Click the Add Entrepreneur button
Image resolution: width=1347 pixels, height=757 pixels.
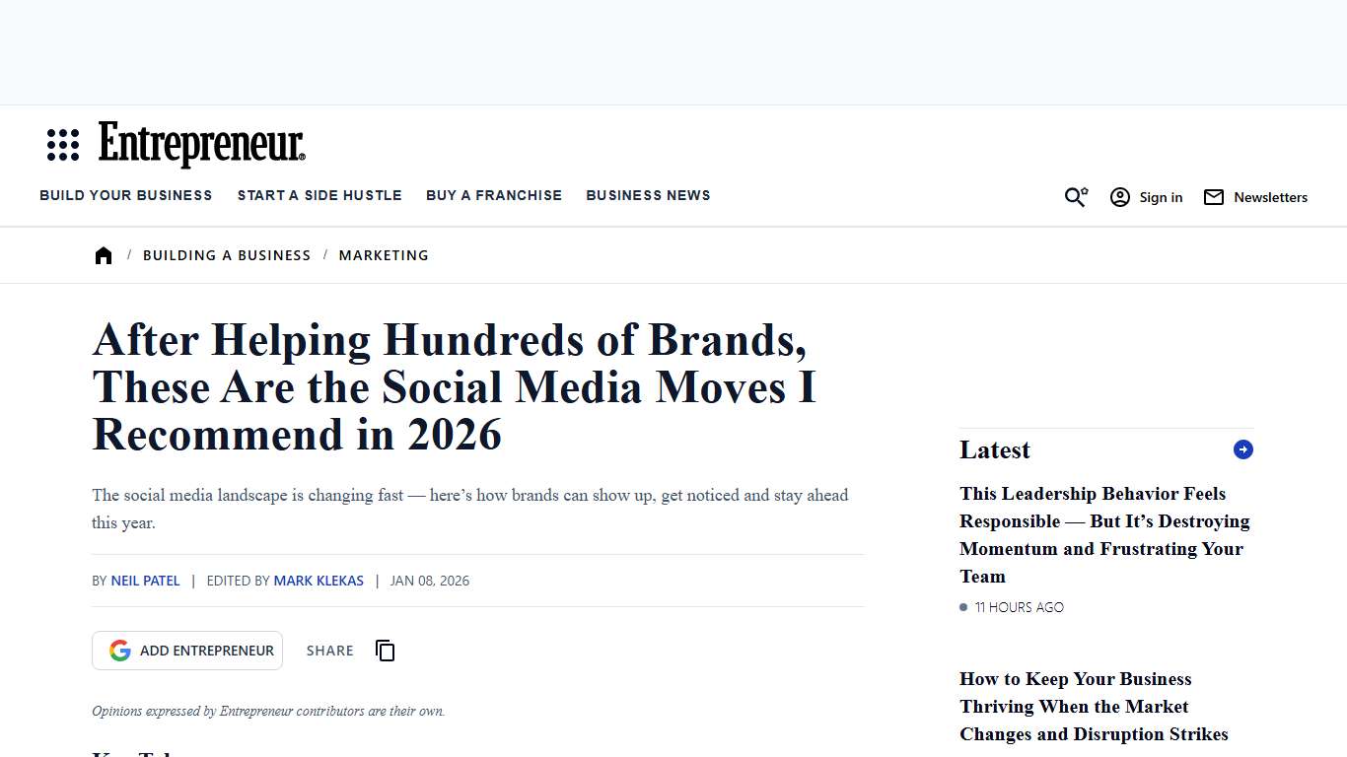(x=186, y=650)
